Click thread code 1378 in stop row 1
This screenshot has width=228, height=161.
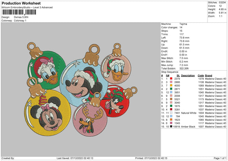(201, 79)
